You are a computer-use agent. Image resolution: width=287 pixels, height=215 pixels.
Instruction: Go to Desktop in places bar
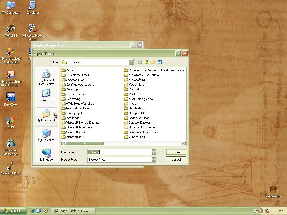click(x=47, y=95)
